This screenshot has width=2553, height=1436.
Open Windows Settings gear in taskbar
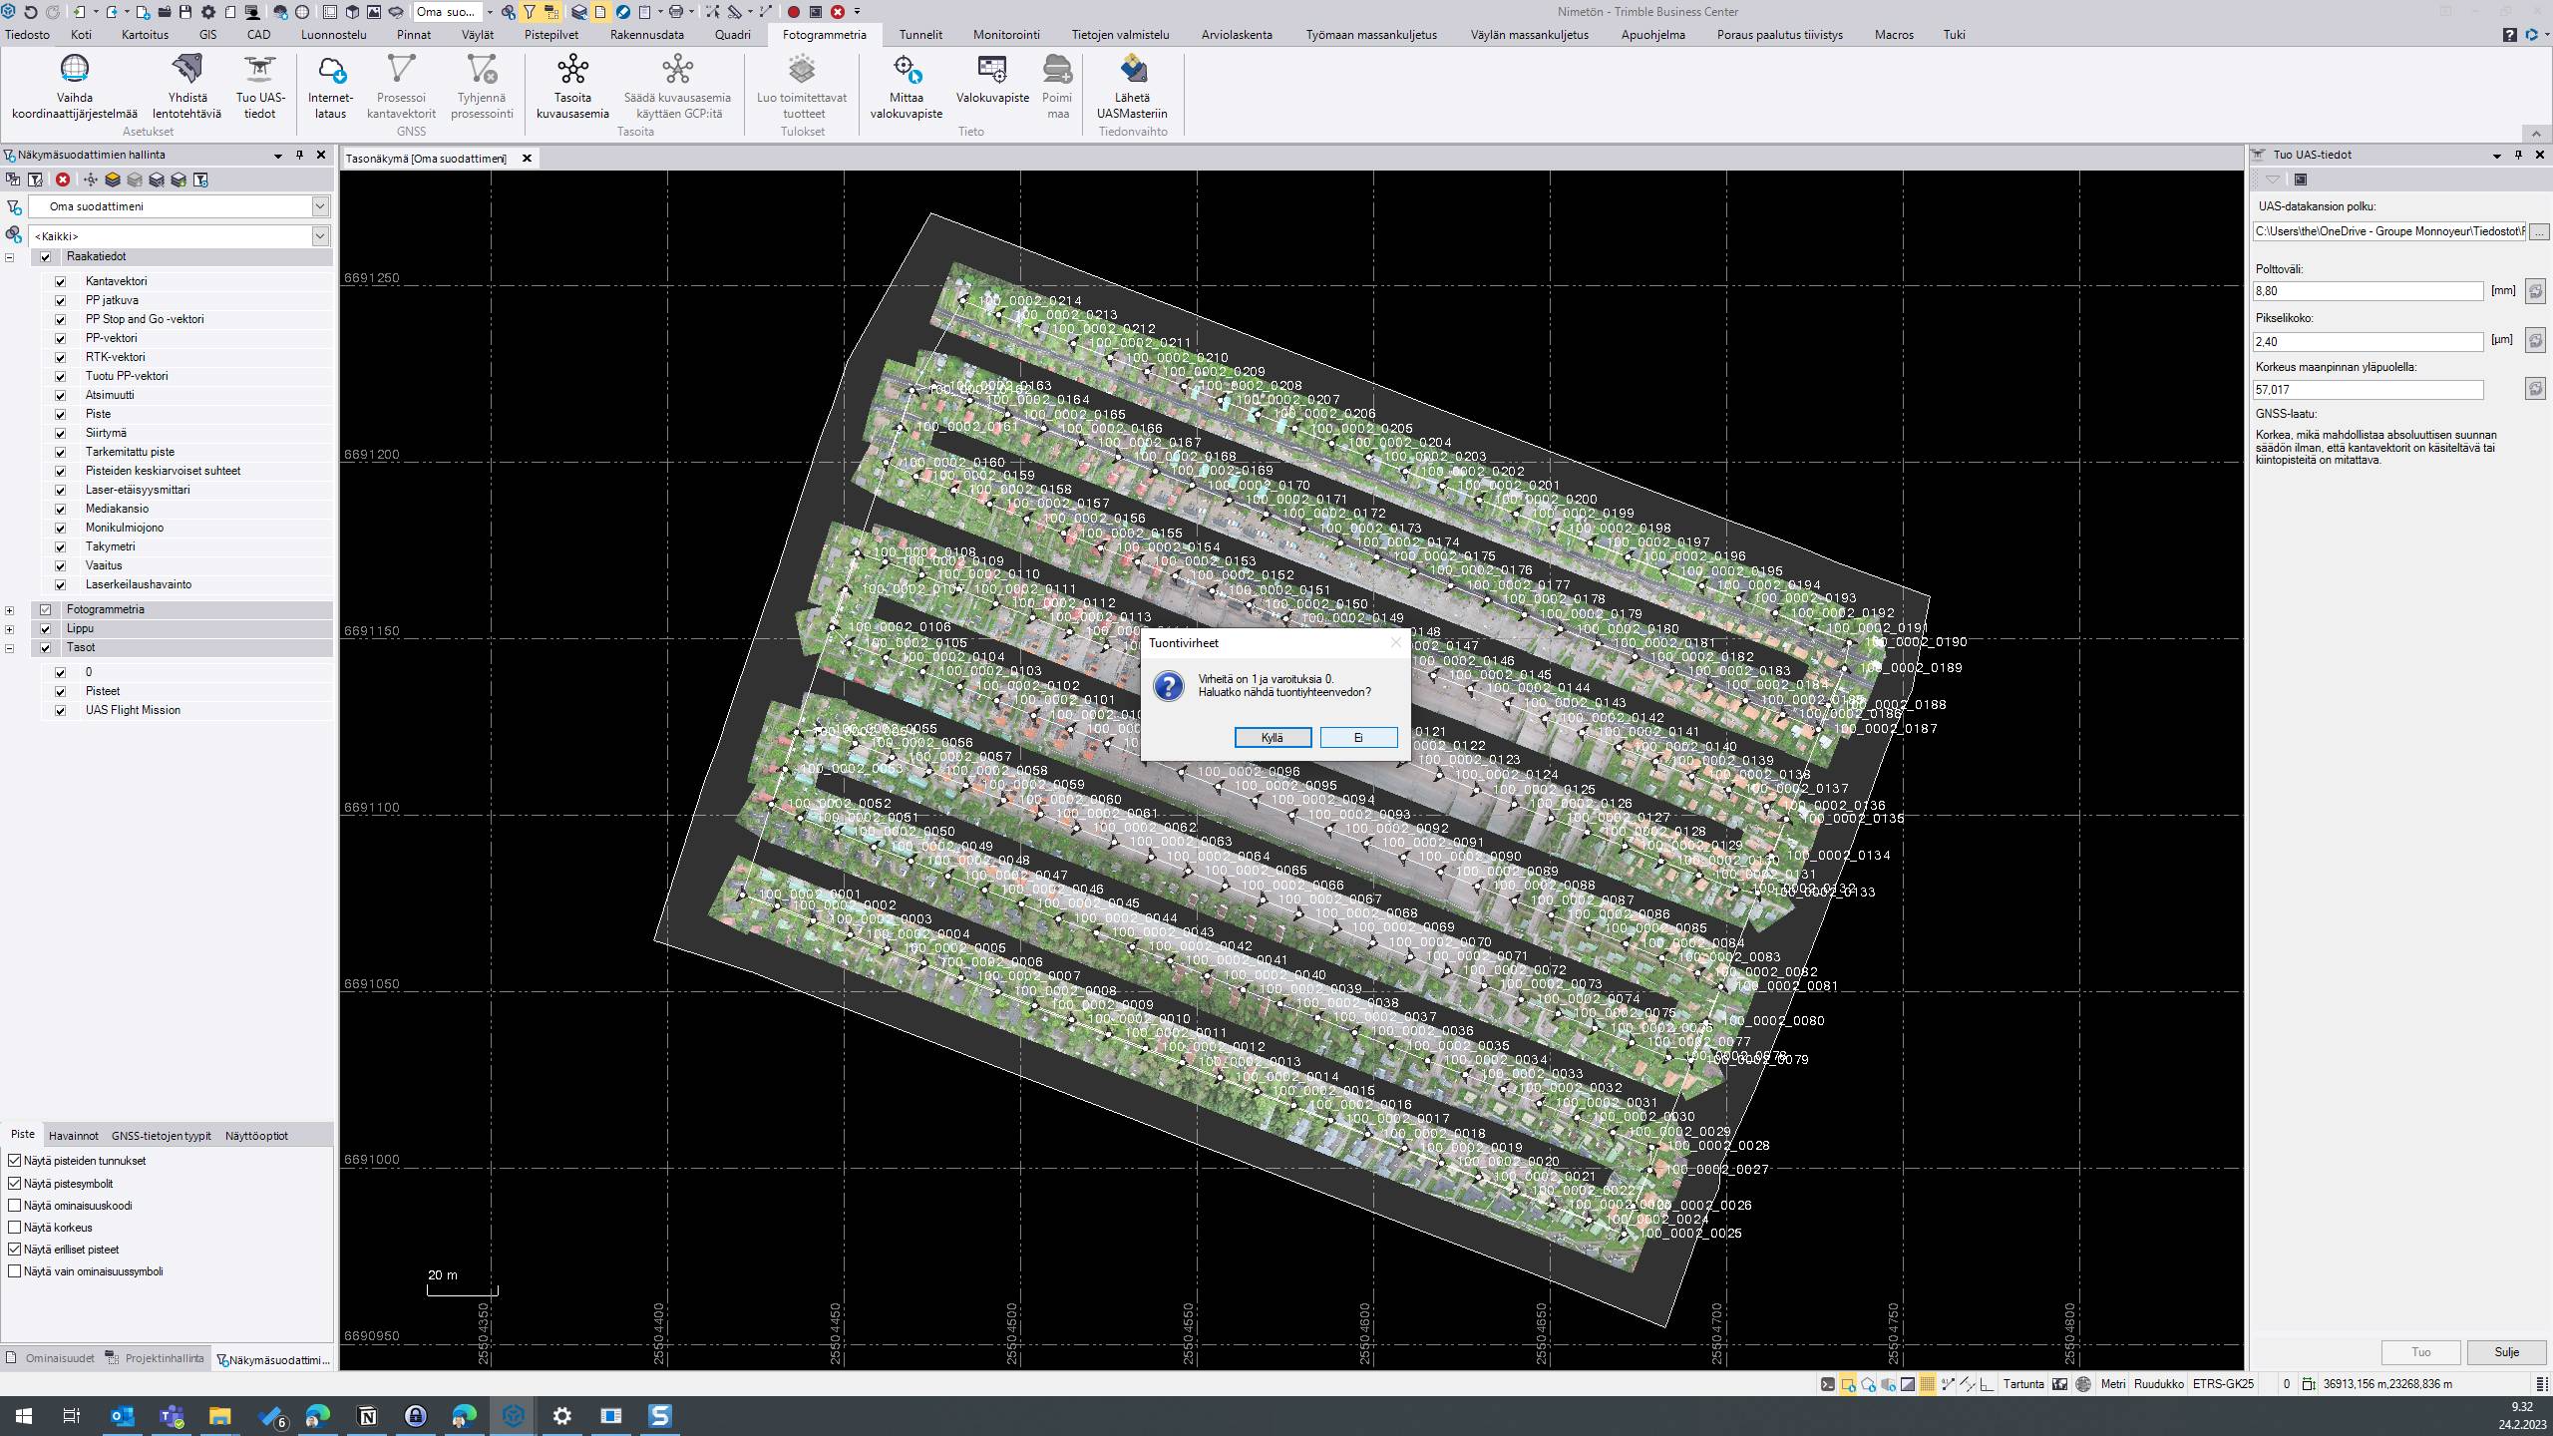click(562, 1416)
